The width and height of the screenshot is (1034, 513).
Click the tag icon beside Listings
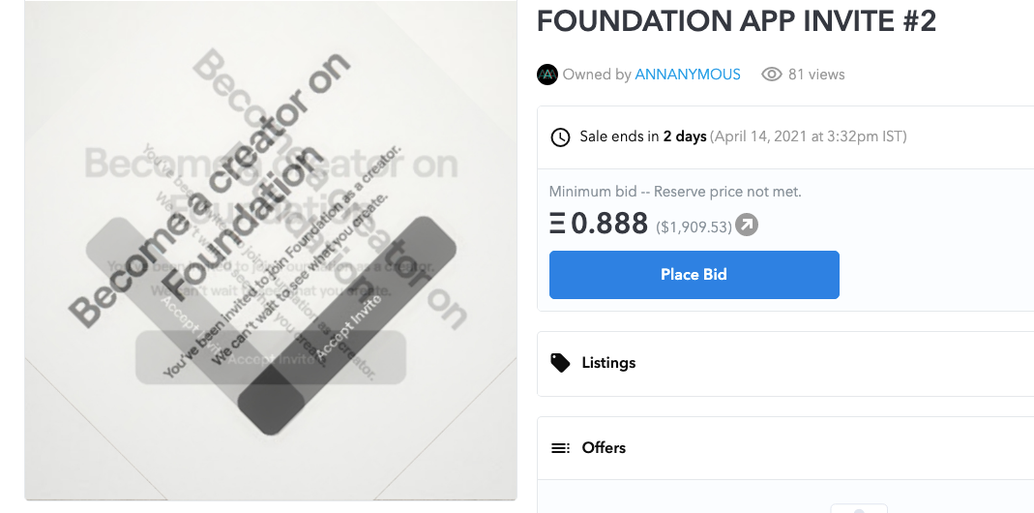click(560, 363)
